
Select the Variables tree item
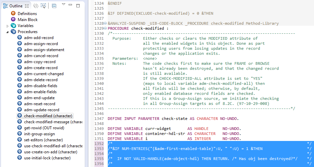point(26,26)
